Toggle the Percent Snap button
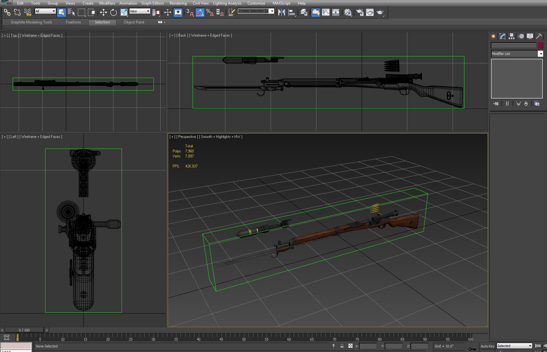 pyautogui.click(x=210, y=12)
